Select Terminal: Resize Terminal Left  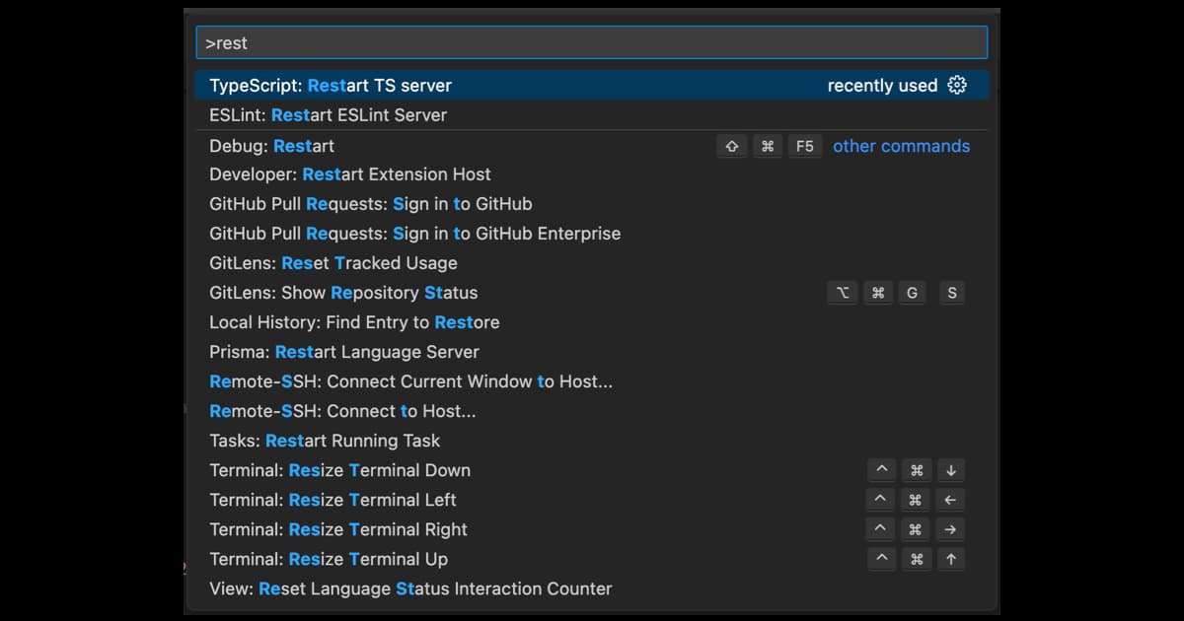coord(592,500)
